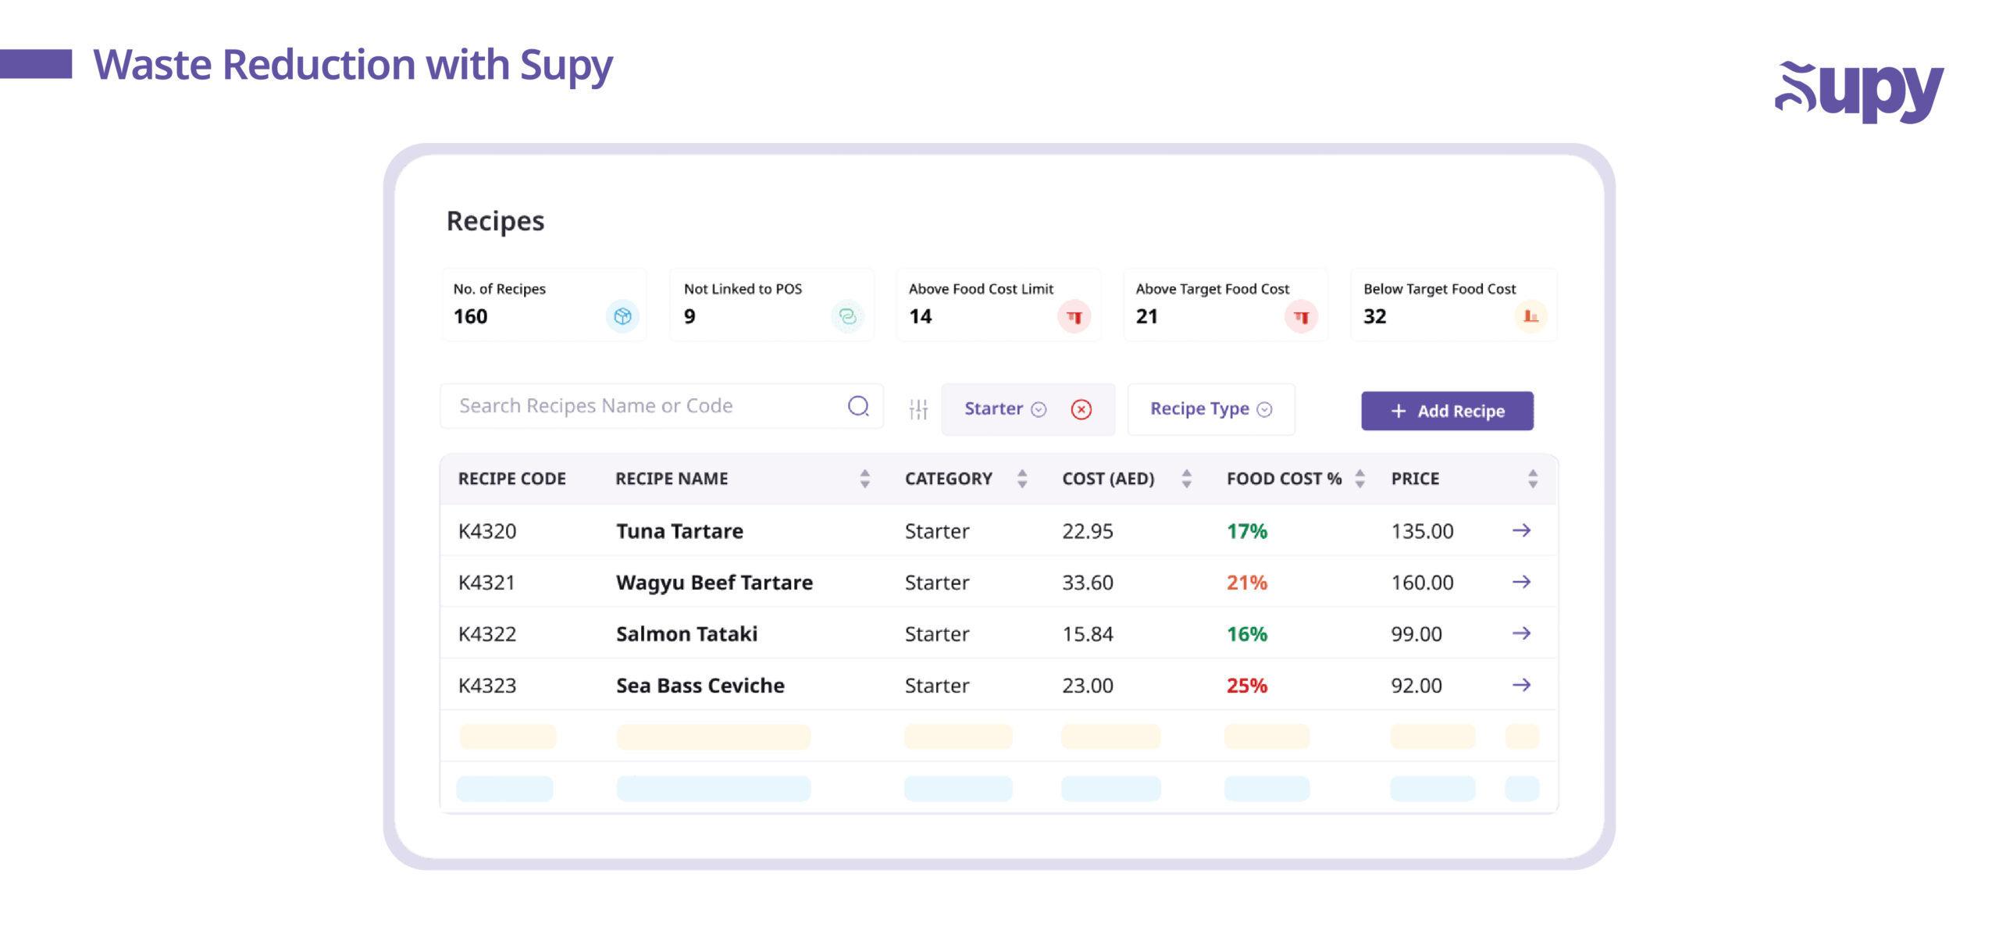Viewport: 1999px width, 934px height.
Task: Click the Supy logo
Action: pos(1859,91)
